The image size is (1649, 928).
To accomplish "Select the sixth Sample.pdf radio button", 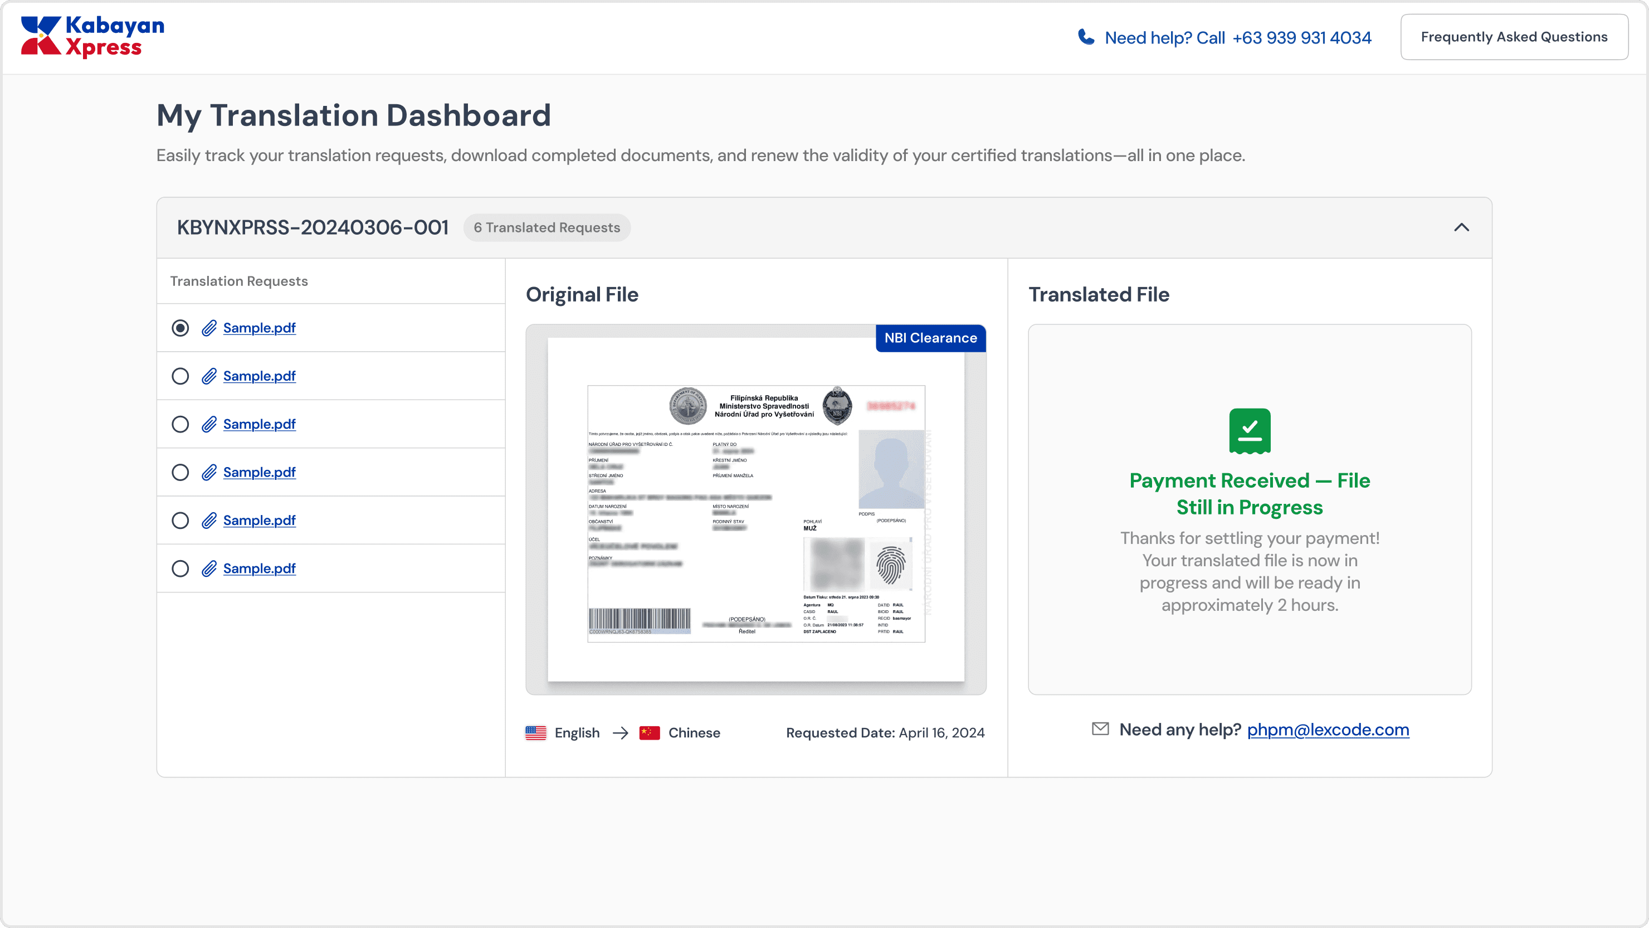I will pos(180,569).
